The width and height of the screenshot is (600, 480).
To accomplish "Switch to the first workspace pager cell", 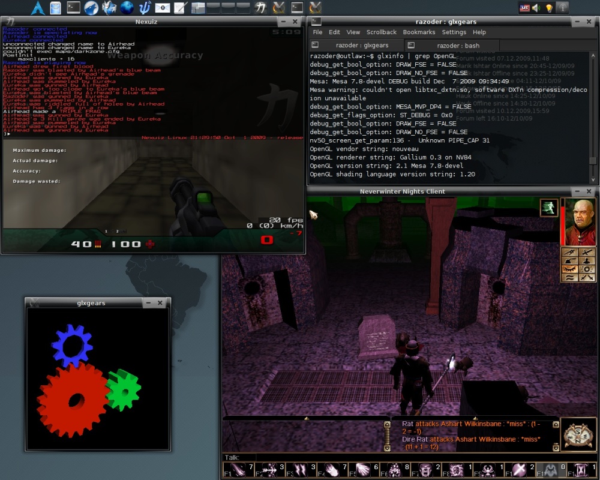I will [198, 8].
